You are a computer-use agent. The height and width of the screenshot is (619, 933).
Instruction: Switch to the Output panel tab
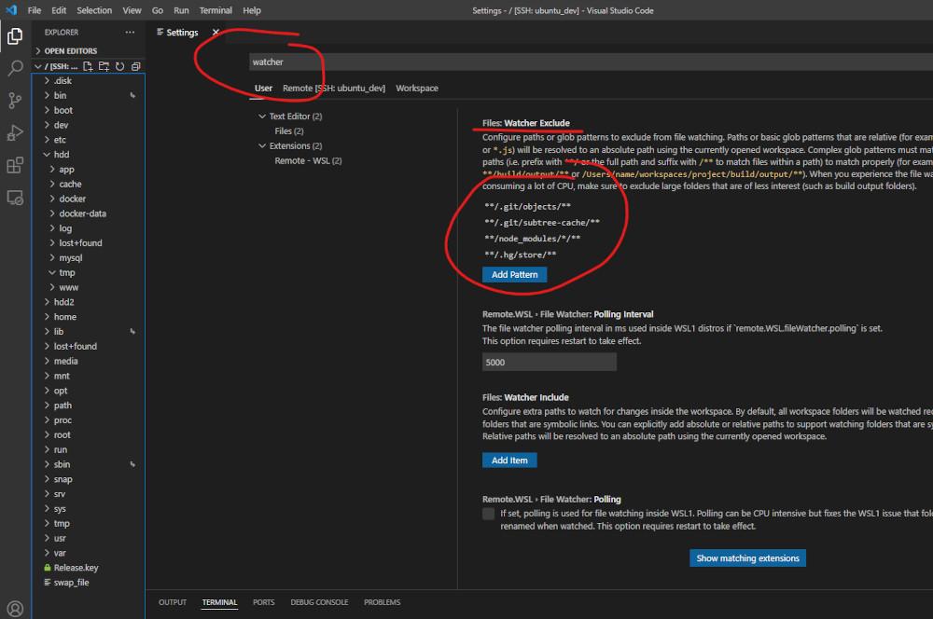point(172,602)
